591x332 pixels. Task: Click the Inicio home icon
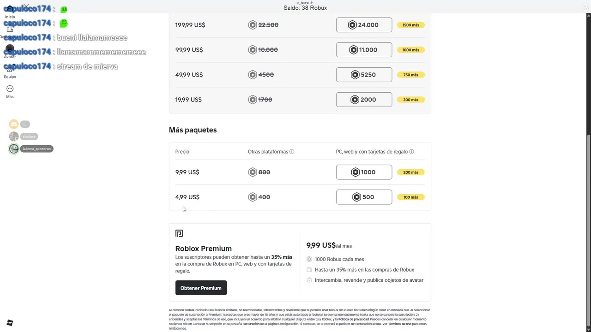10,9
